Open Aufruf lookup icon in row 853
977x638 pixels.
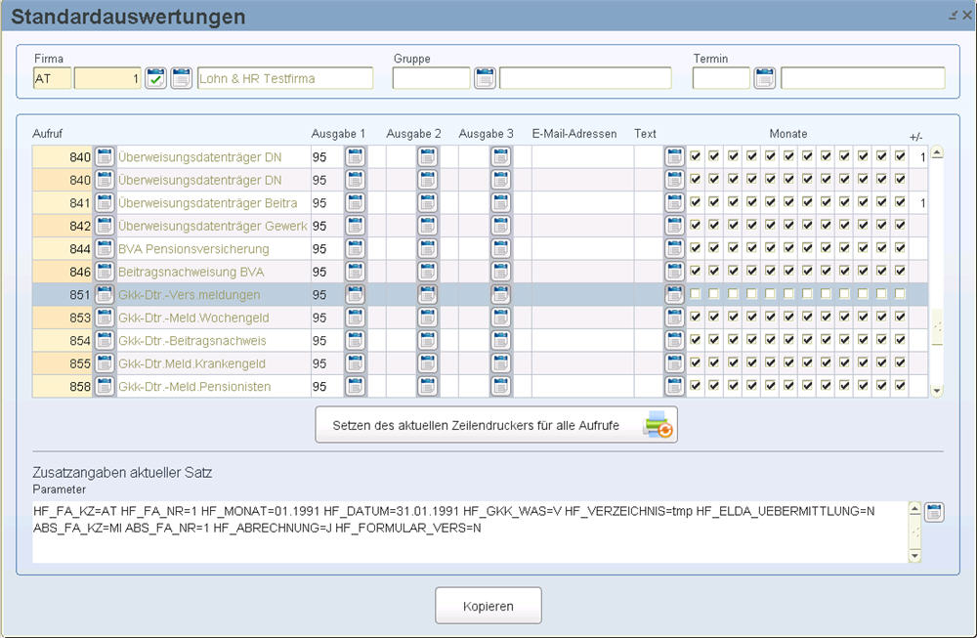(105, 318)
